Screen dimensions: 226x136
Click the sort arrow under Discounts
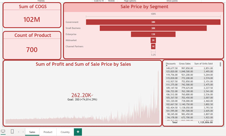click(x=167, y=66)
